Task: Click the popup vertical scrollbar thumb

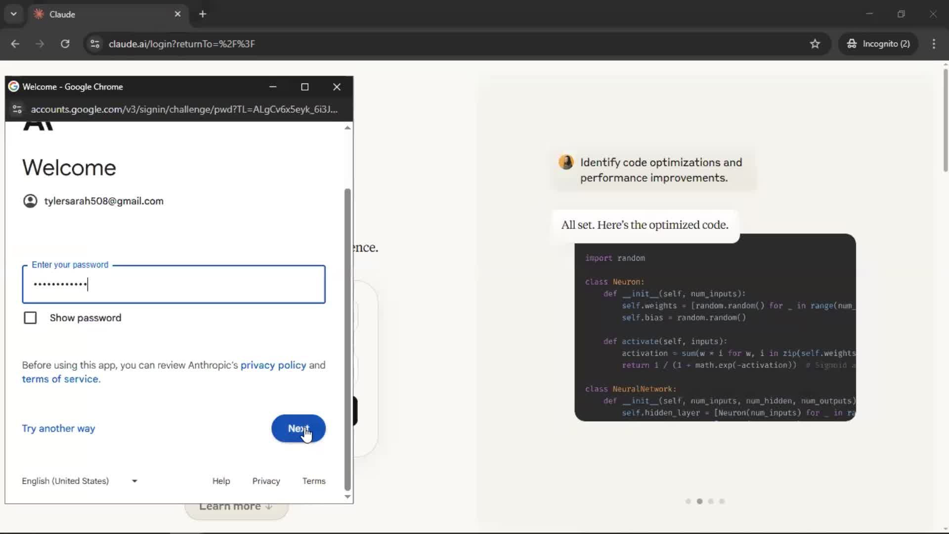Action: point(347,339)
